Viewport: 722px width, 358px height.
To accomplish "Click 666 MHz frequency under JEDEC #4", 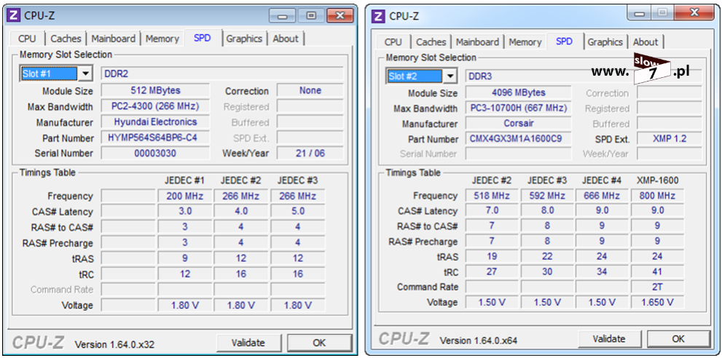I will click(602, 196).
